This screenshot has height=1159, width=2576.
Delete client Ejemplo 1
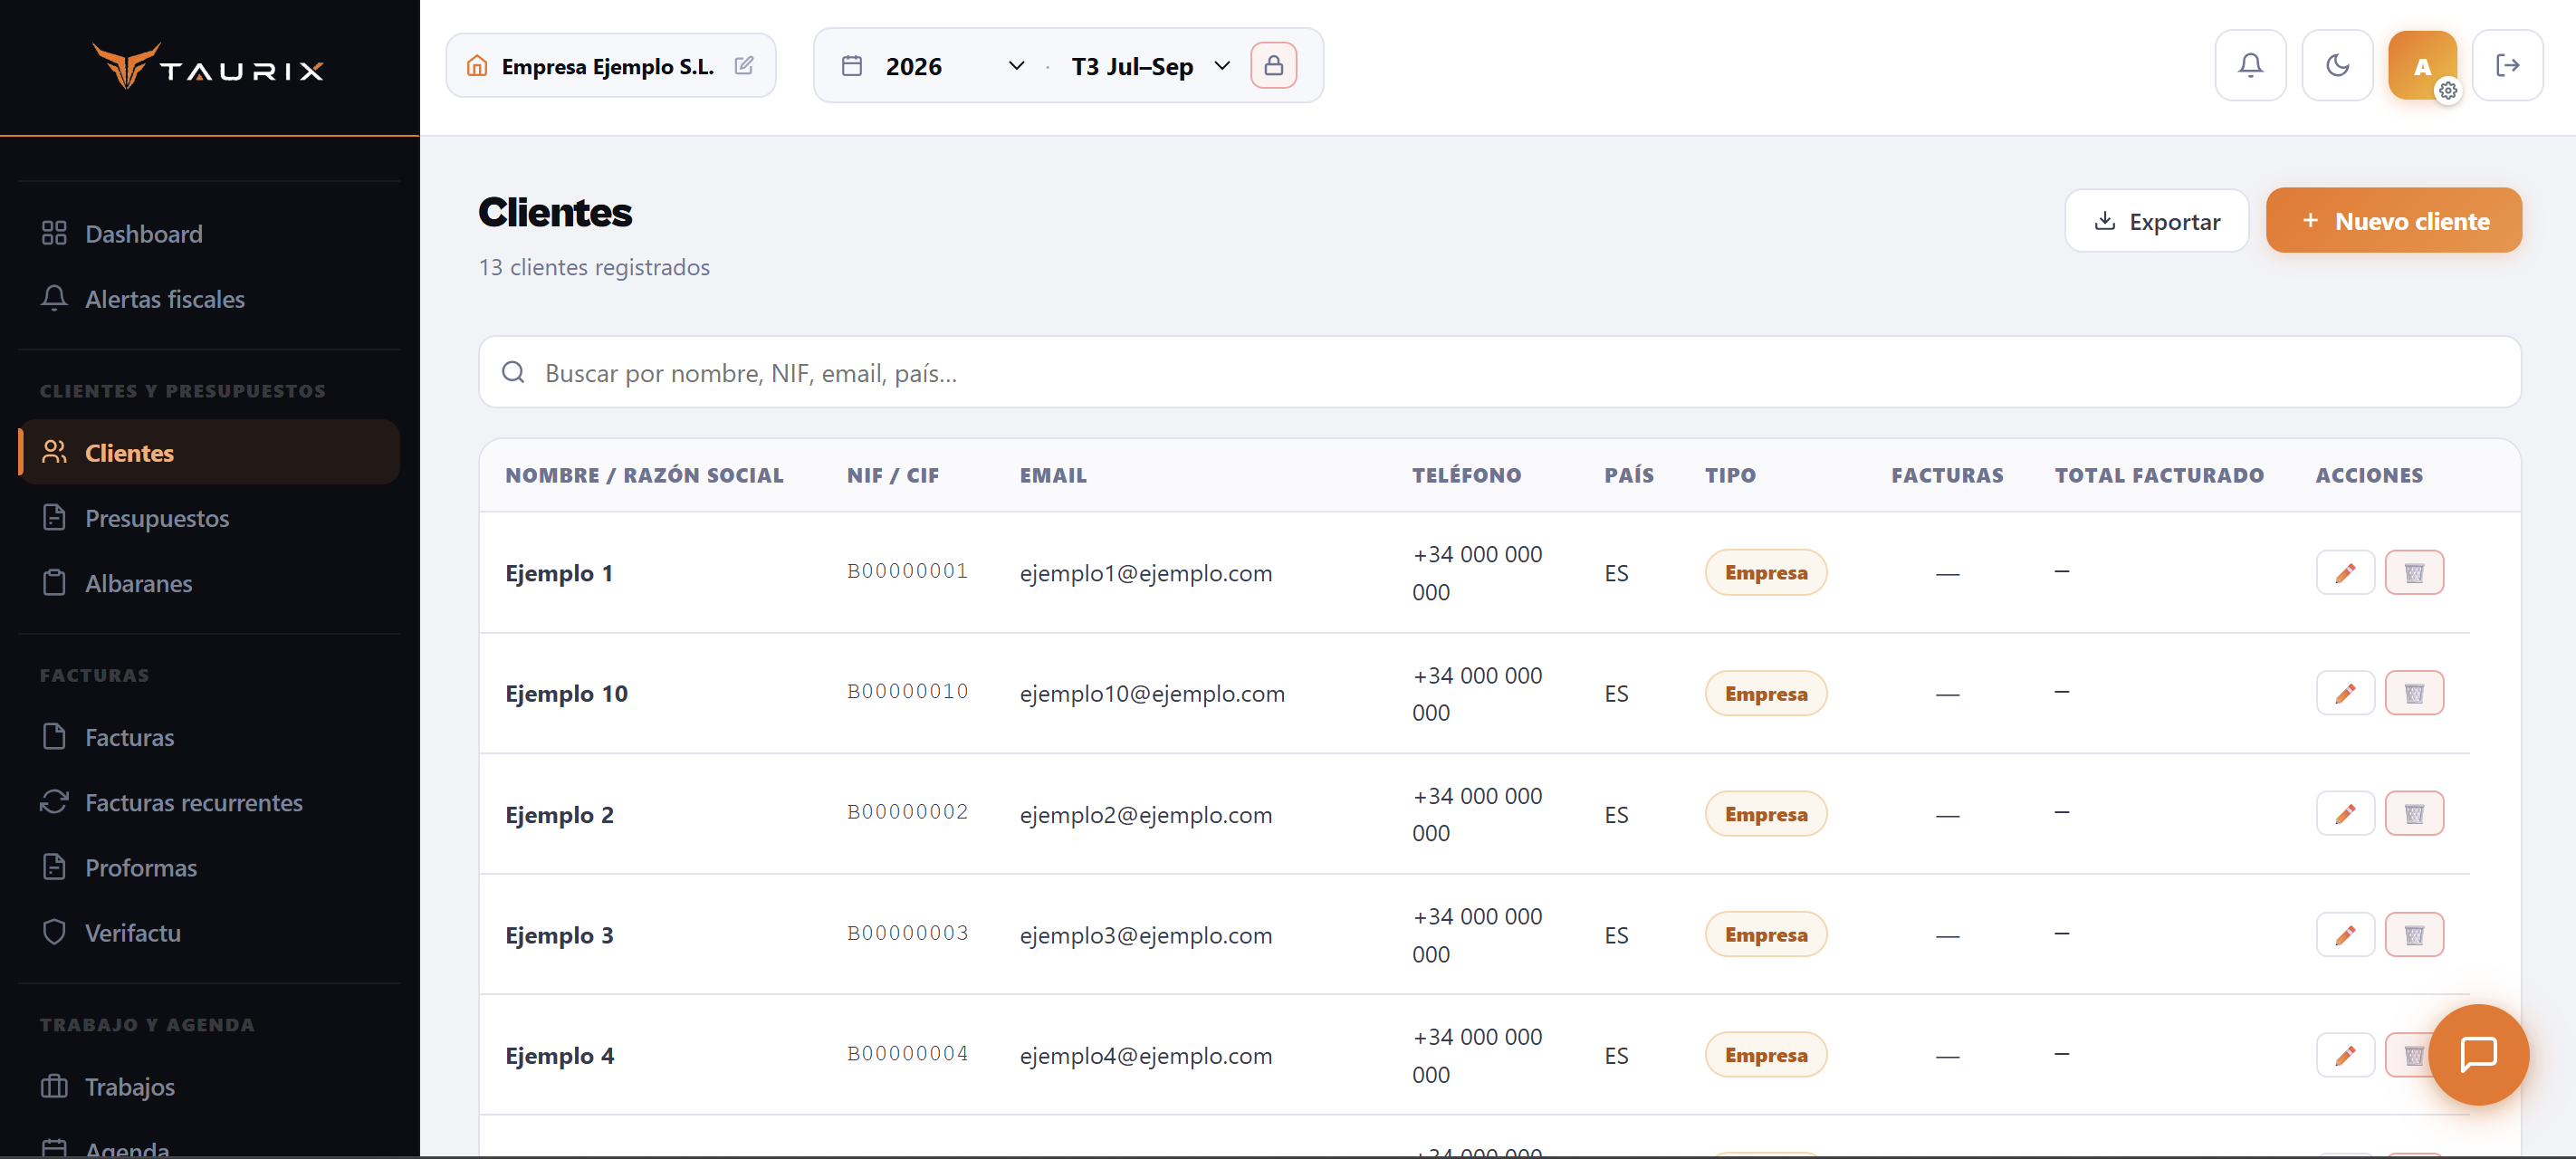pyautogui.click(x=2414, y=573)
